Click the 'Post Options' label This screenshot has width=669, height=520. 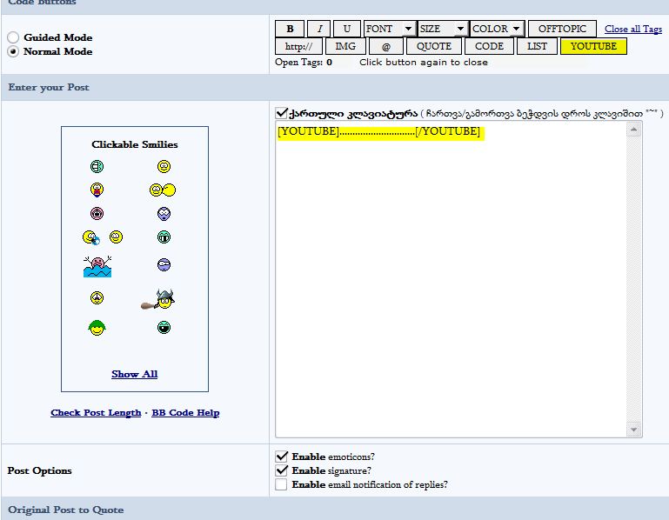click(39, 470)
